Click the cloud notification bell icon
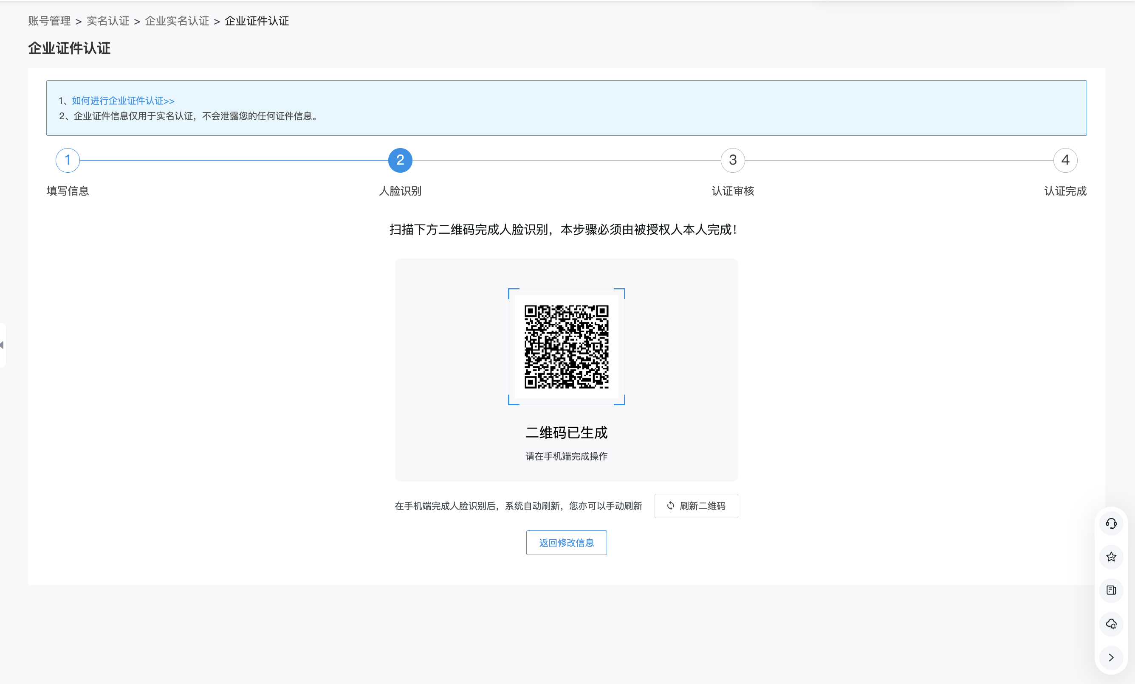The image size is (1135, 684). tap(1111, 624)
